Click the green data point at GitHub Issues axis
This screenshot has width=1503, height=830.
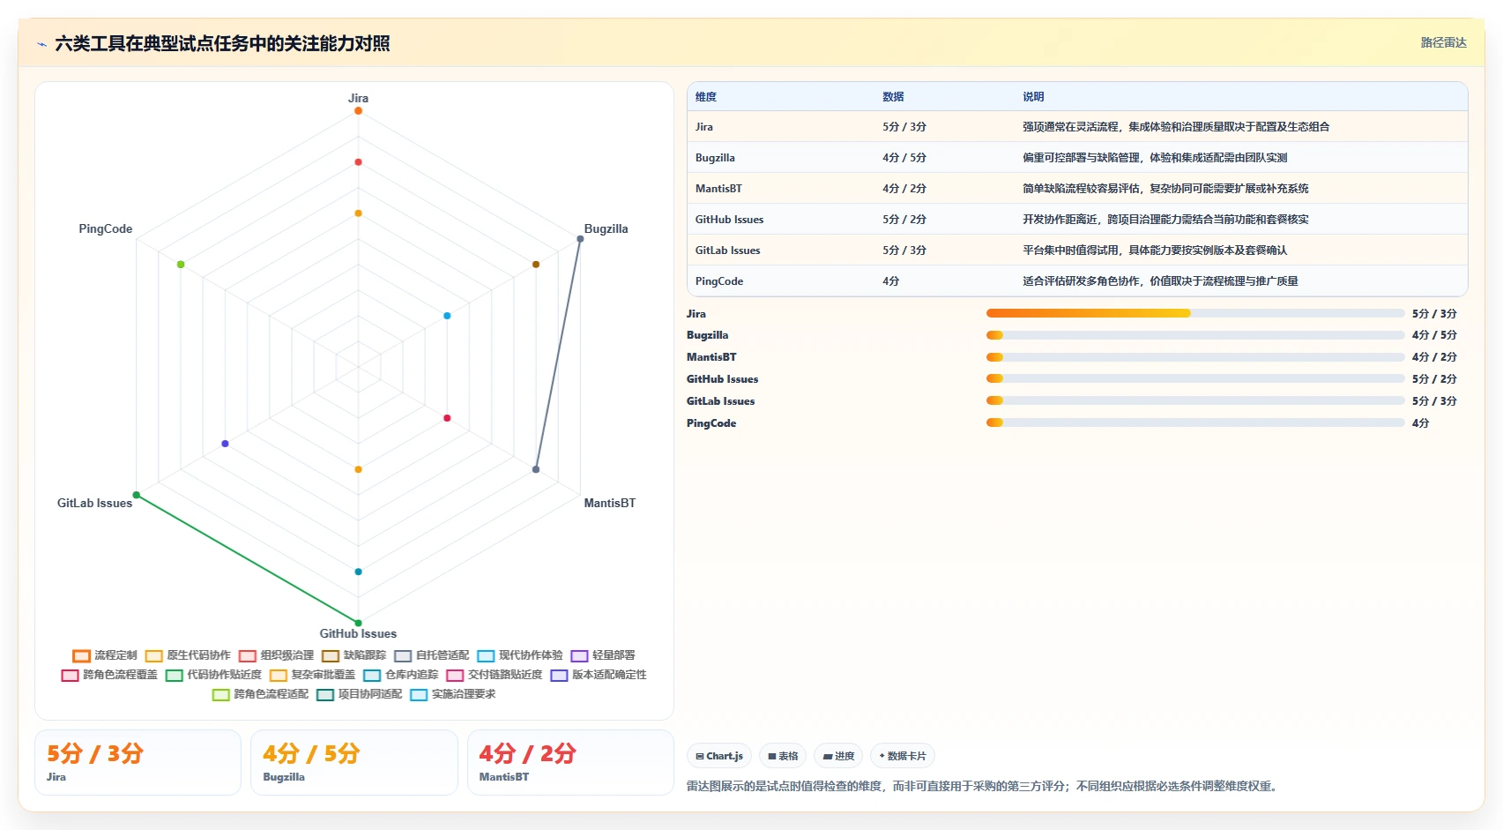(x=358, y=623)
